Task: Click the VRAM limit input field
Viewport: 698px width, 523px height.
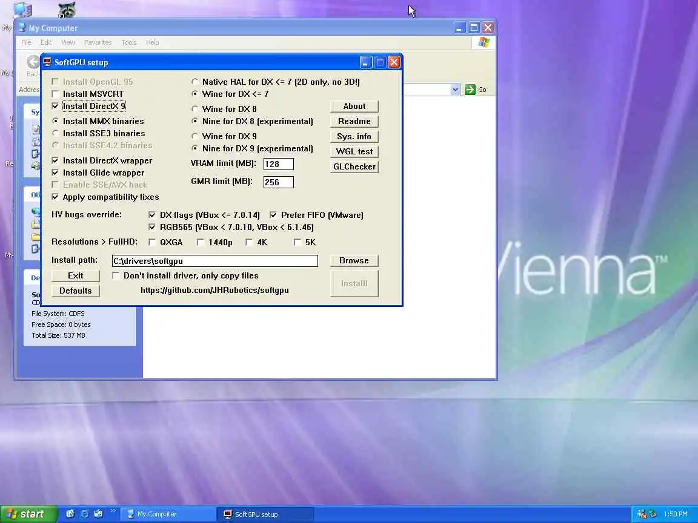Action: (278, 164)
